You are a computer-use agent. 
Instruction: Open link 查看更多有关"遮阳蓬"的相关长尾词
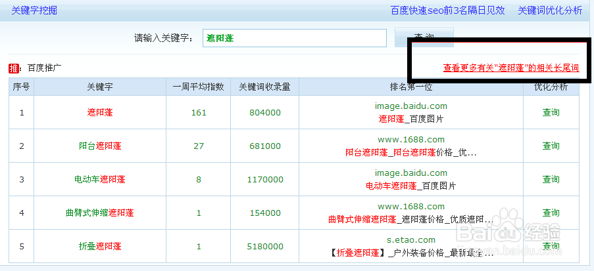point(511,68)
